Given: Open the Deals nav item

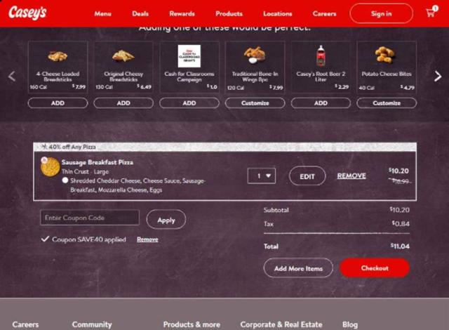Looking at the screenshot, I should point(140,13).
